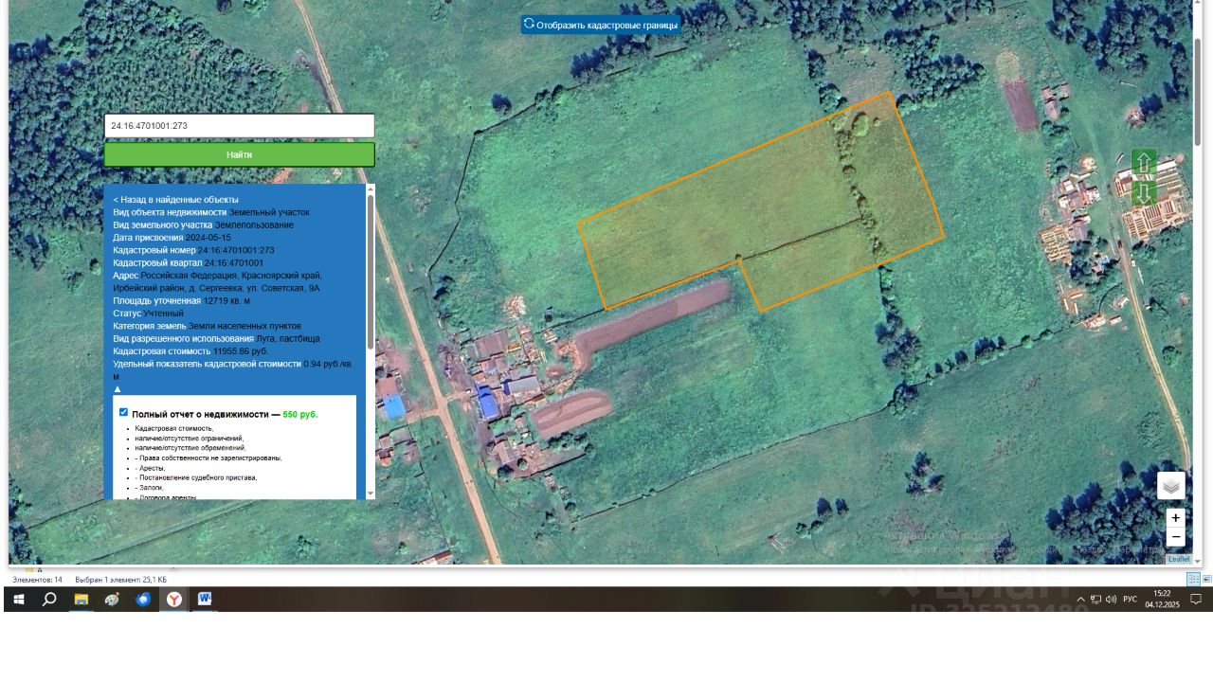Open Yandex Browser from the taskbar
This screenshot has height=682, width=1213.
[174, 600]
